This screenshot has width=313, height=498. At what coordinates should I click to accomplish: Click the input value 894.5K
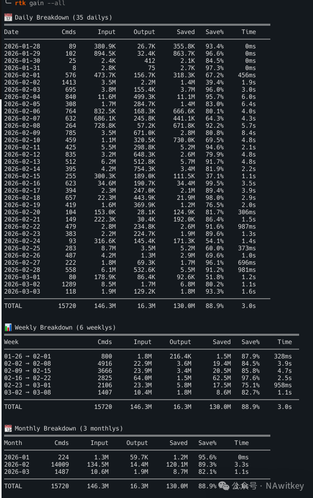(105, 54)
